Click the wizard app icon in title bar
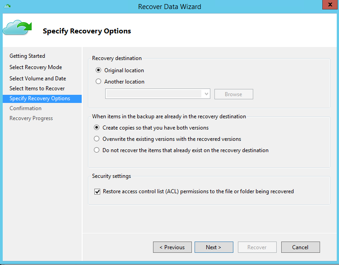Image resolution: width=339 pixels, height=265 pixels. click(7, 6)
